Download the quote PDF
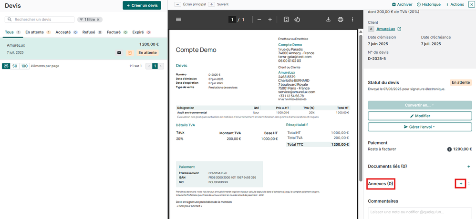 coord(328,20)
